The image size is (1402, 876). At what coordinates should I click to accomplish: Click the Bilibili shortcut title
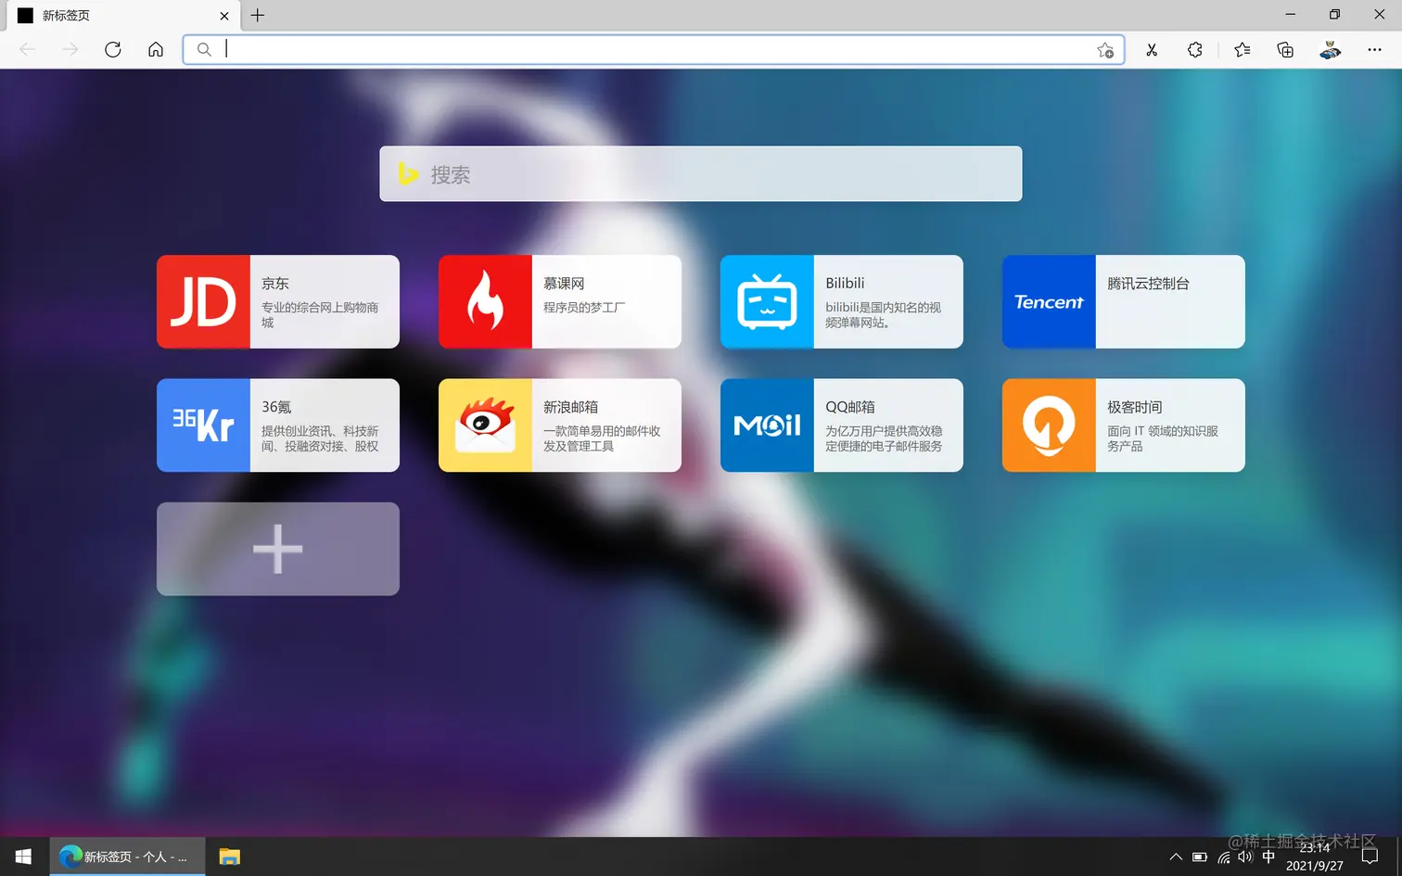tap(845, 284)
